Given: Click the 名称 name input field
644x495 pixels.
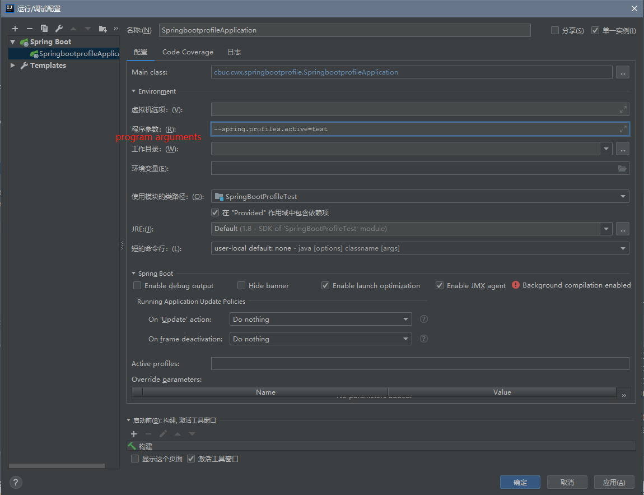Looking at the screenshot, I should (x=344, y=30).
